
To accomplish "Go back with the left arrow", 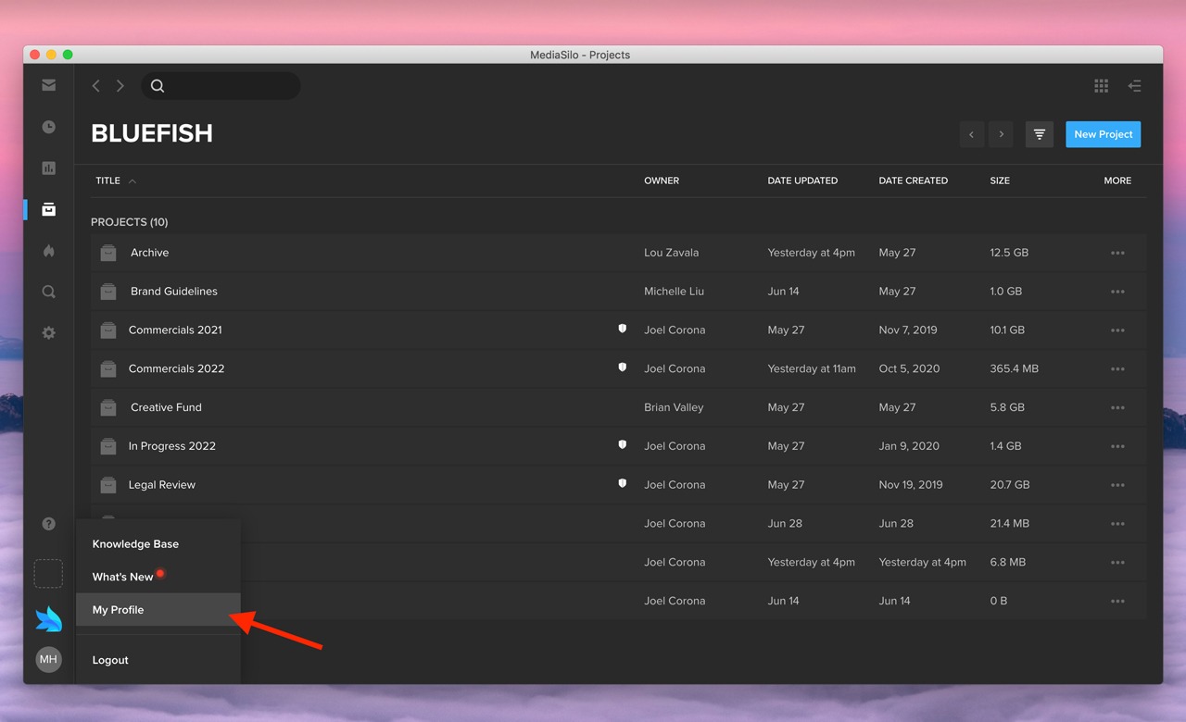I will pyautogui.click(x=95, y=86).
